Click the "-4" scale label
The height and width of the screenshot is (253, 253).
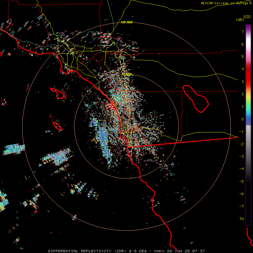241,169
